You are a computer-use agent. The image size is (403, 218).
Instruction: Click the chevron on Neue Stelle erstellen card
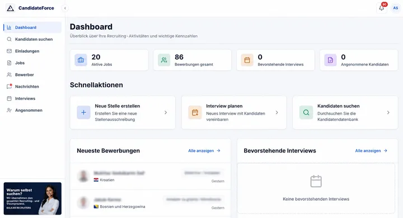tap(166, 112)
